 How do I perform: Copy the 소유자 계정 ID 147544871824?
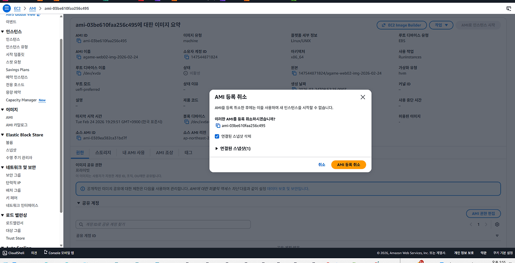(186, 57)
